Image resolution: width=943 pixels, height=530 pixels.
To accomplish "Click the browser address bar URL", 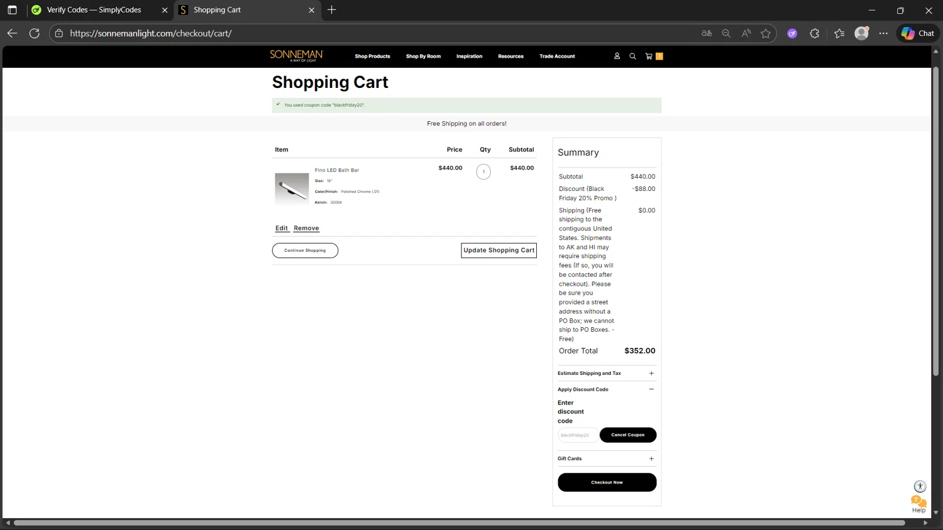I will pos(151,33).
